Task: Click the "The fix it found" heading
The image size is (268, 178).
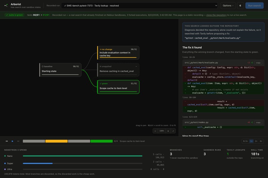Action: [x=192, y=47]
